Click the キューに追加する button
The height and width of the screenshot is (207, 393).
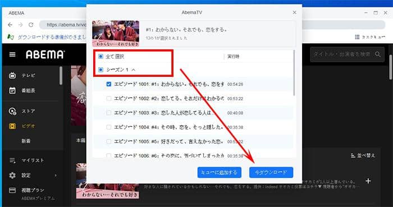(220, 172)
